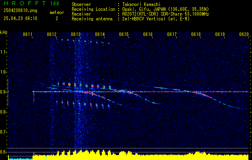
Task: Click the HROFFT program title
Action: pos(24,3)
